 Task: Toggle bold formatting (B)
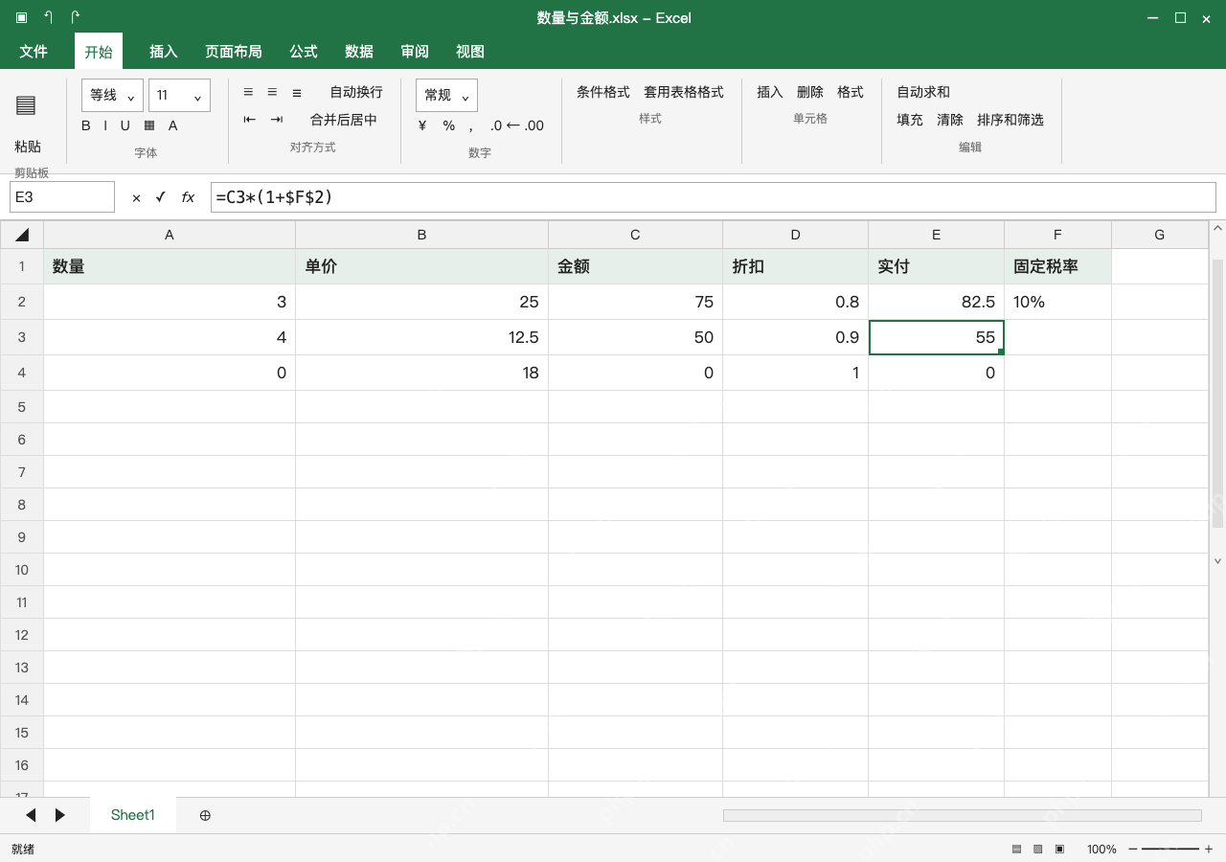[x=86, y=125]
